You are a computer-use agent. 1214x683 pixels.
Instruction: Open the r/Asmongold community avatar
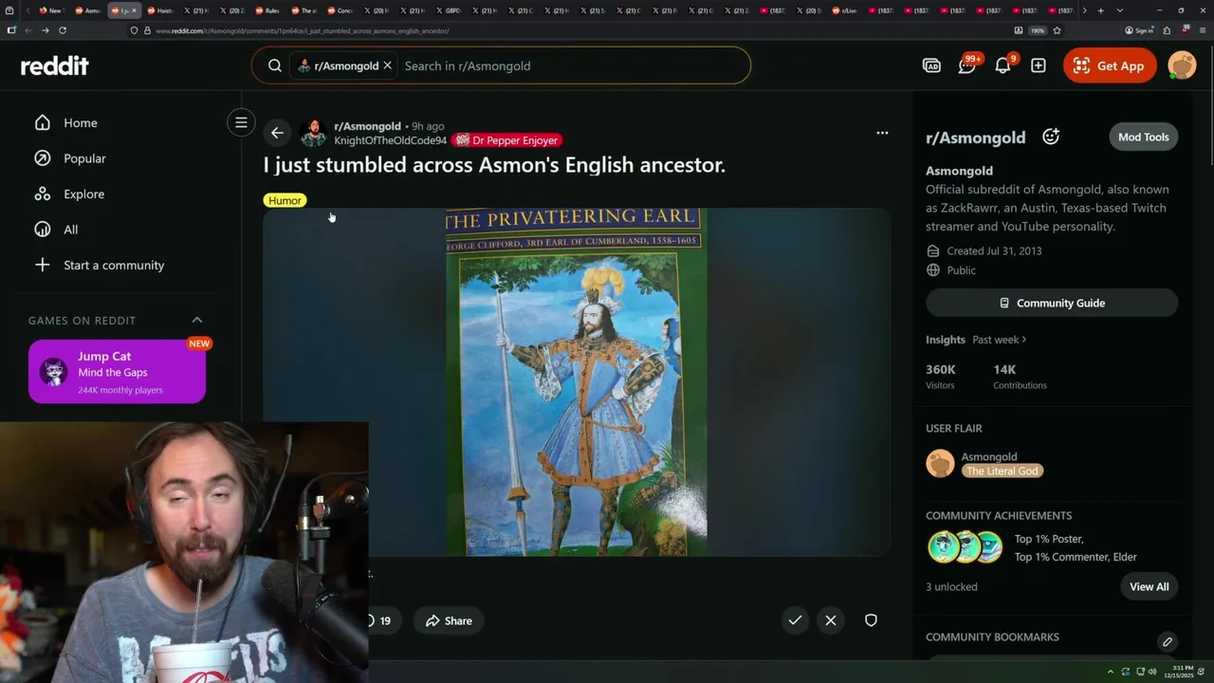click(313, 133)
